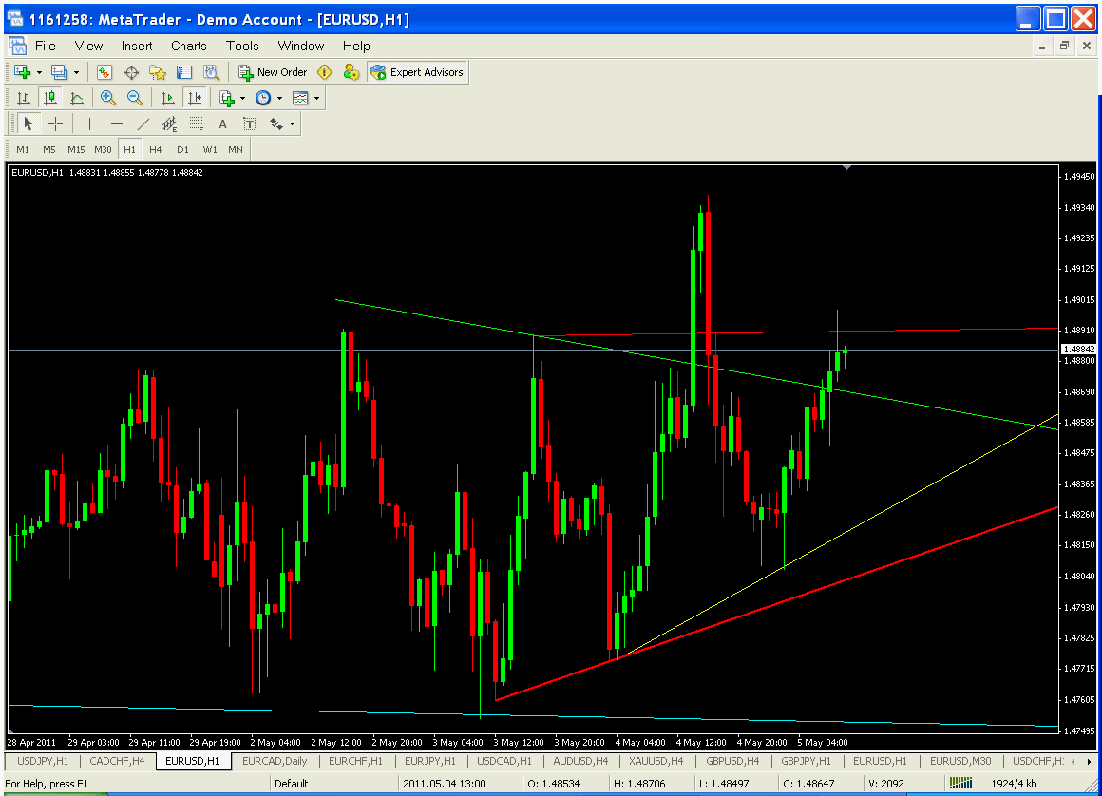Image resolution: width=1102 pixels, height=796 pixels.
Task: Open the chart templates dropdown
Action: 315,98
